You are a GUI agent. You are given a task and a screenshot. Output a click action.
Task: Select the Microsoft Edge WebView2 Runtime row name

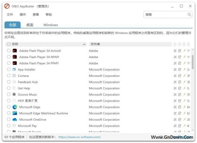[43, 113]
